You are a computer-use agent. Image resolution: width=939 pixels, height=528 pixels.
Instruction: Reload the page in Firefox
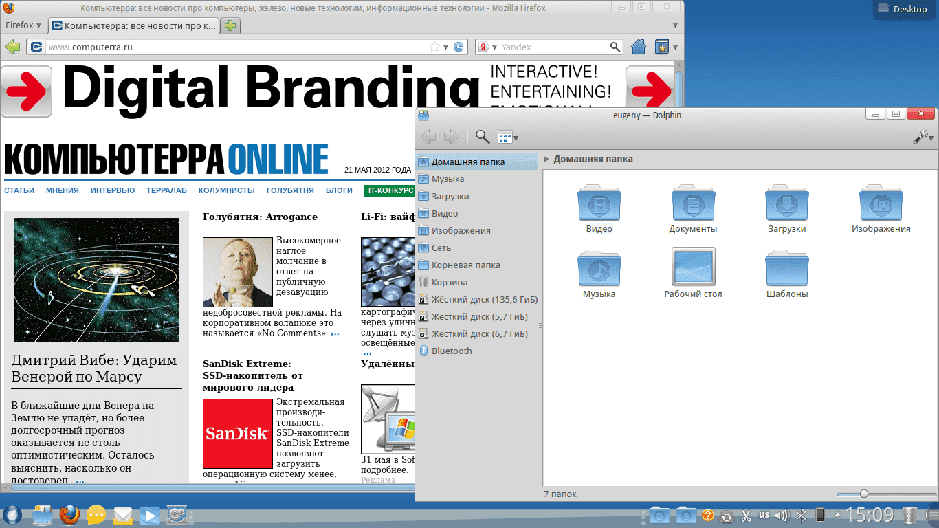point(459,47)
